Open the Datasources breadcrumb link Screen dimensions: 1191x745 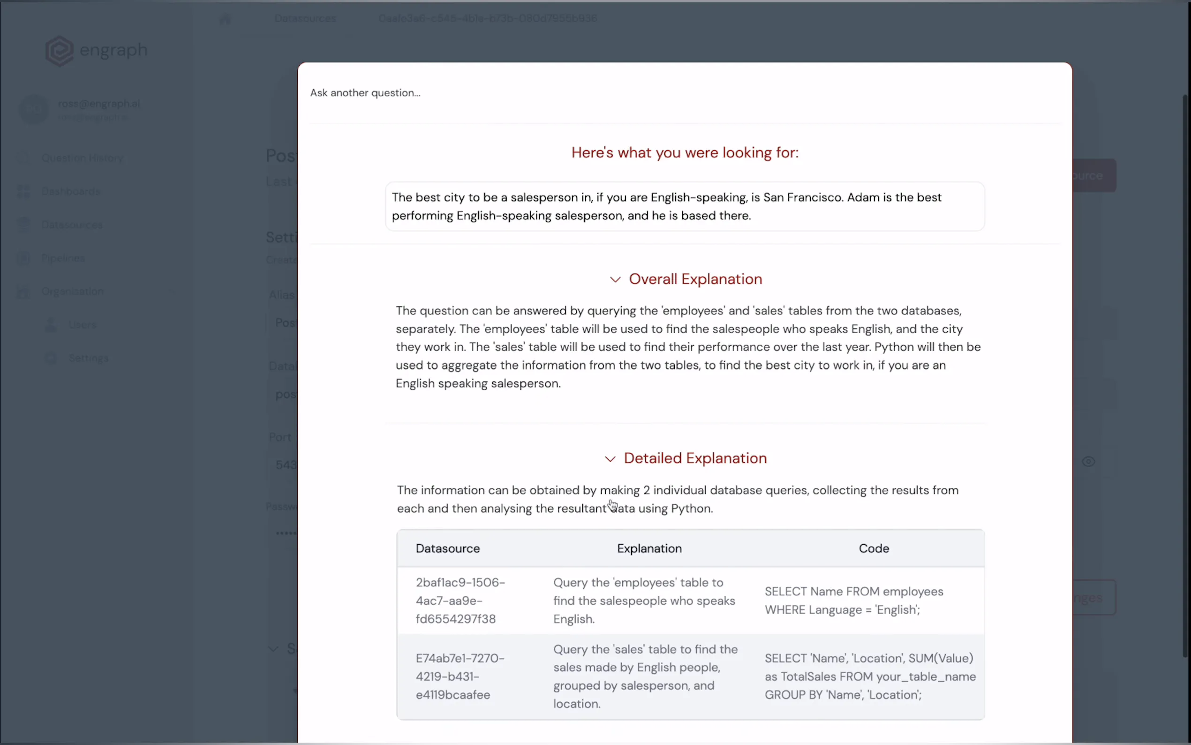click(305, 19)
